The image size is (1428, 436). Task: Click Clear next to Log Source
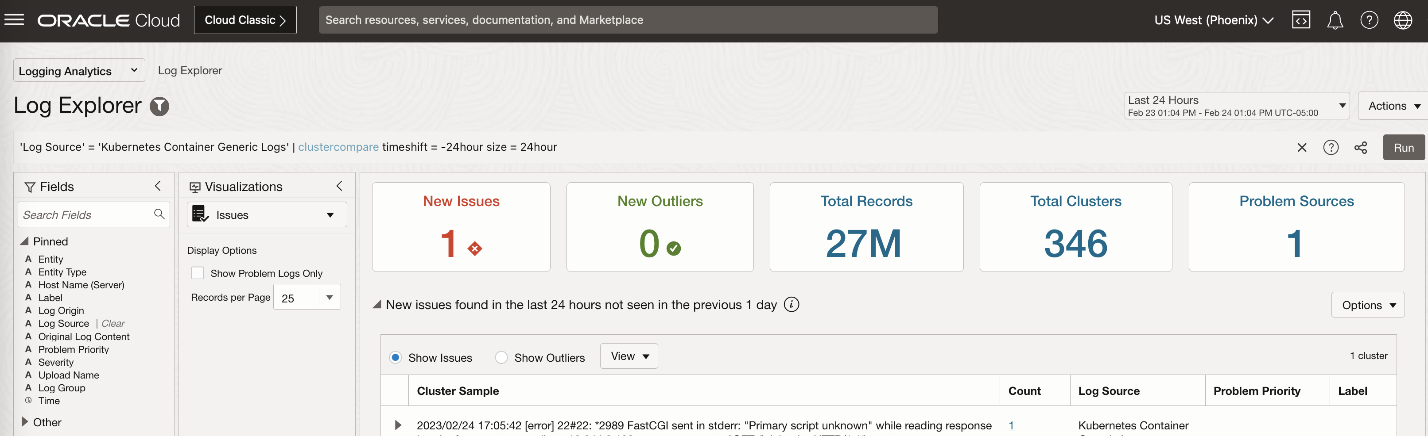click(x=113, y=323)
